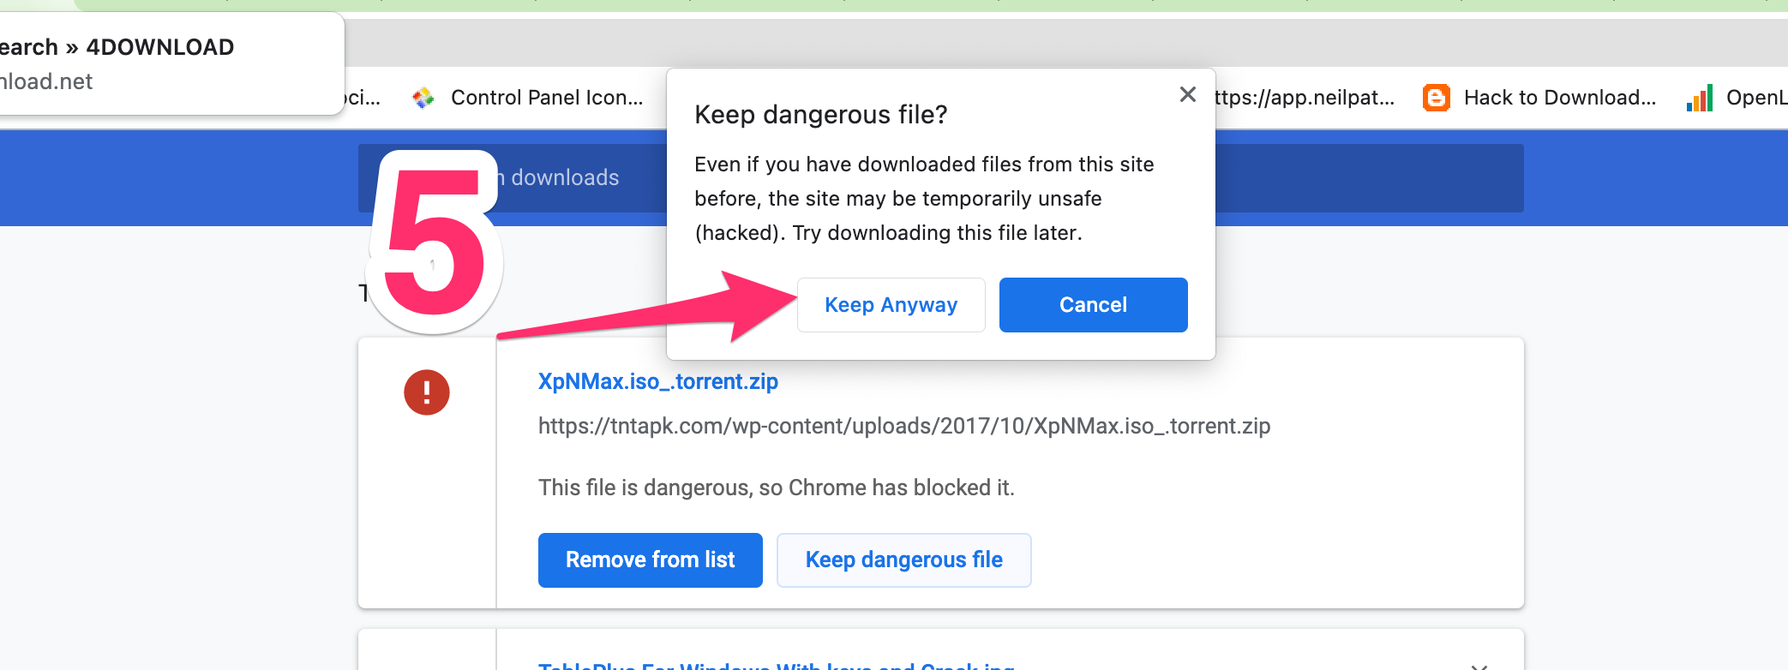
Task: Open the tntapk.com download source URL
Action: pos(903,426)
